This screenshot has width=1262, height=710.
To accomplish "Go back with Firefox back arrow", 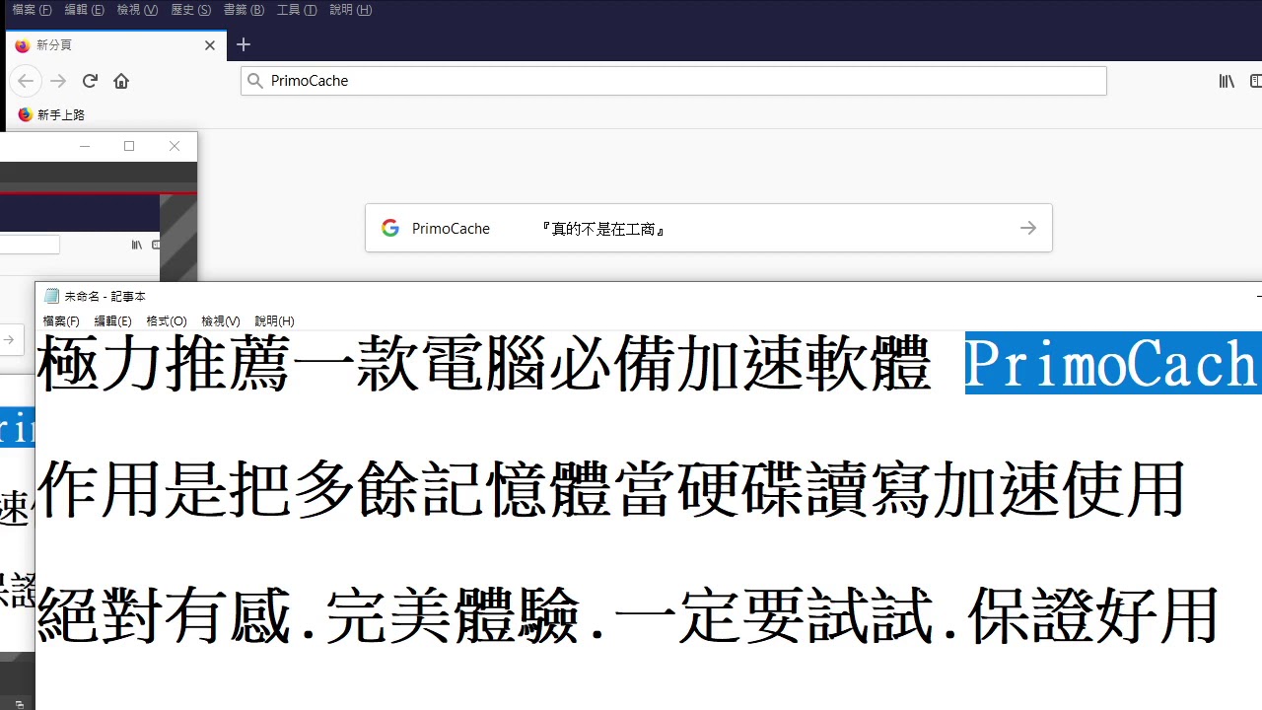I will (26, 81).
